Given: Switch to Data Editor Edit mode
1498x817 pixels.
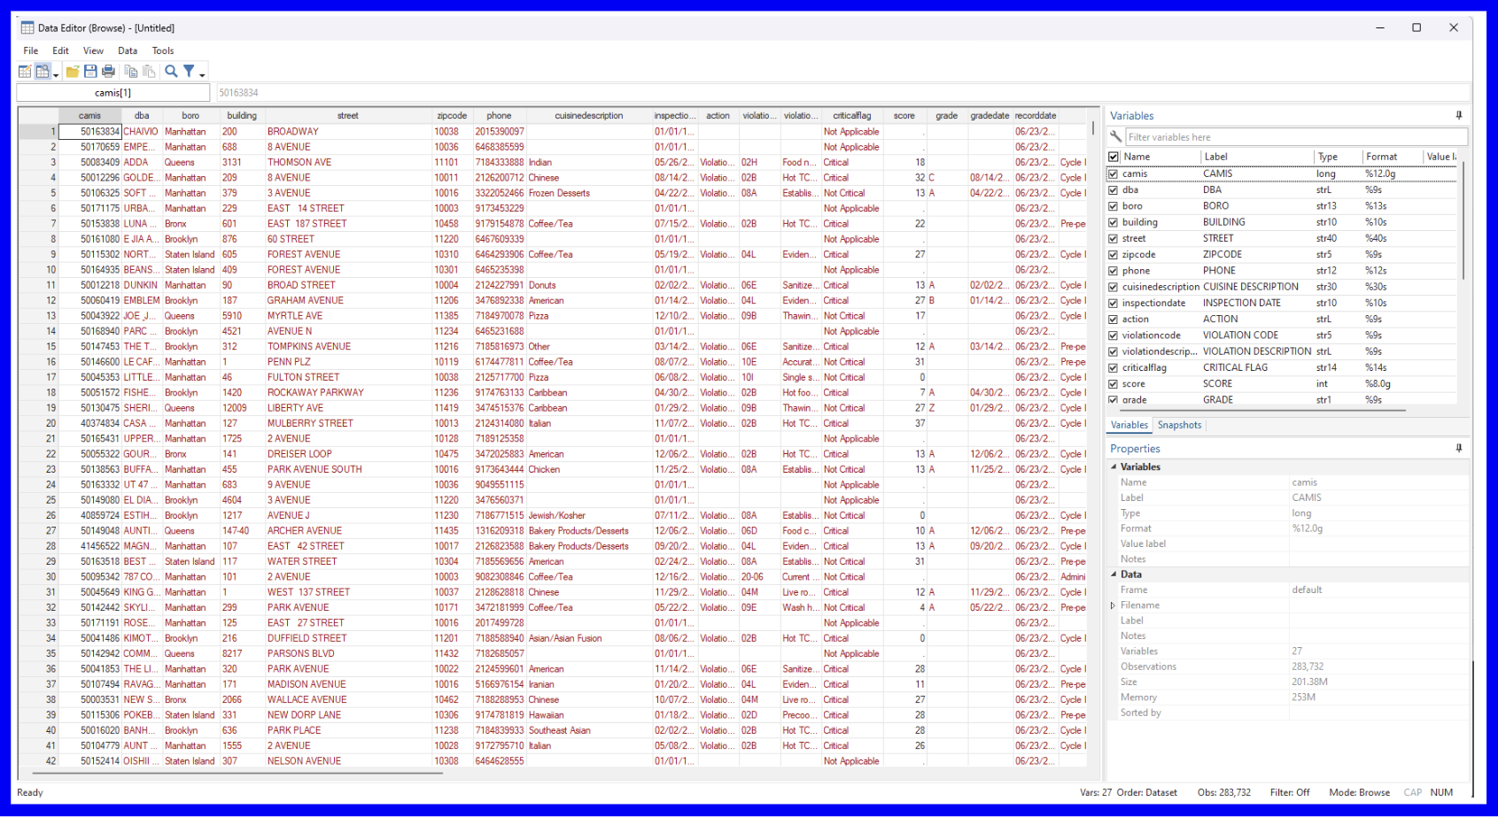Looking at the screenshot, I should click(25, 72).
